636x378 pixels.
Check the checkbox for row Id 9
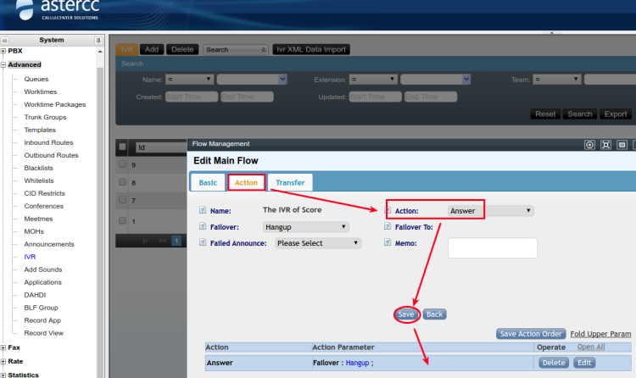(x=123, y=164)
